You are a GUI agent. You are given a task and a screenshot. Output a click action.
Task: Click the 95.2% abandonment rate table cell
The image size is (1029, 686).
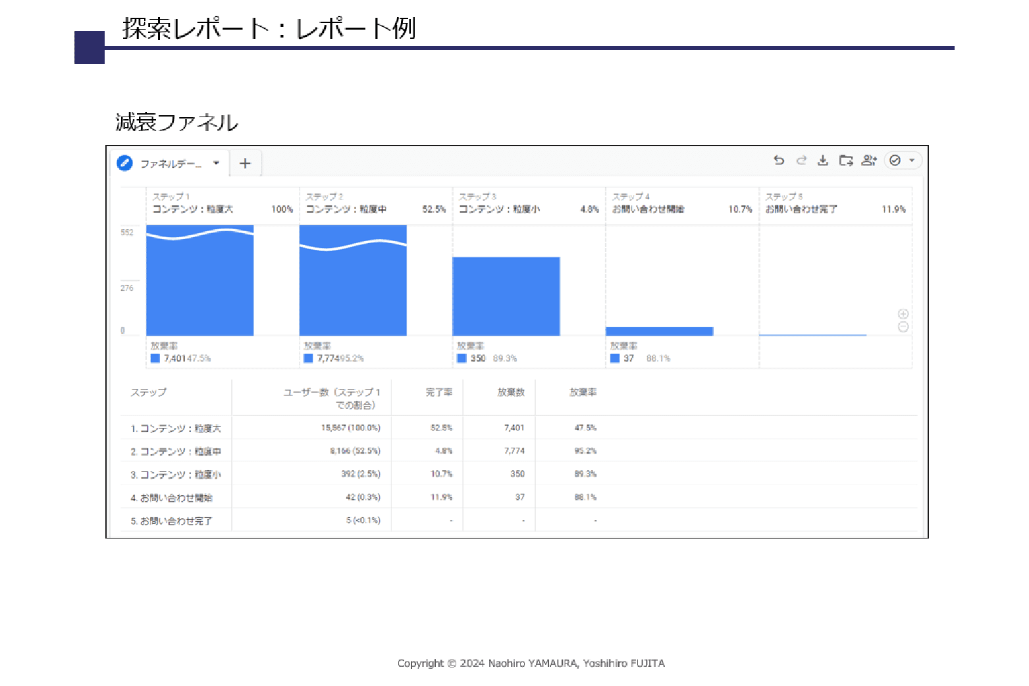click(585, 451)
